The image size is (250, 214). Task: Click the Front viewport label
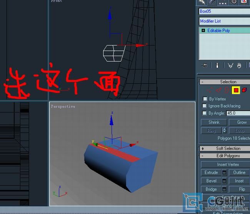click(x=57, y=1)
